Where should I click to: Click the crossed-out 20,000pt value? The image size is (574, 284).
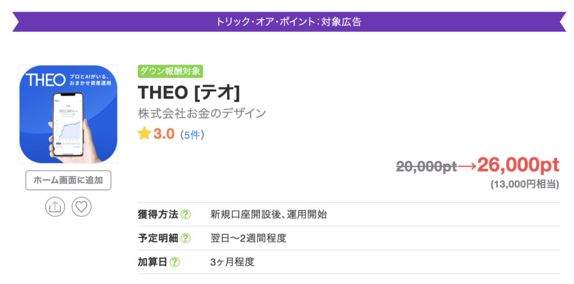[x=426, y=166]
